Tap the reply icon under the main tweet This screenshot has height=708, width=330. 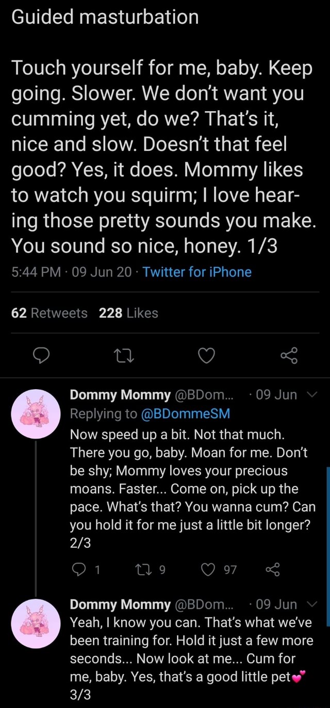[40, 356]
